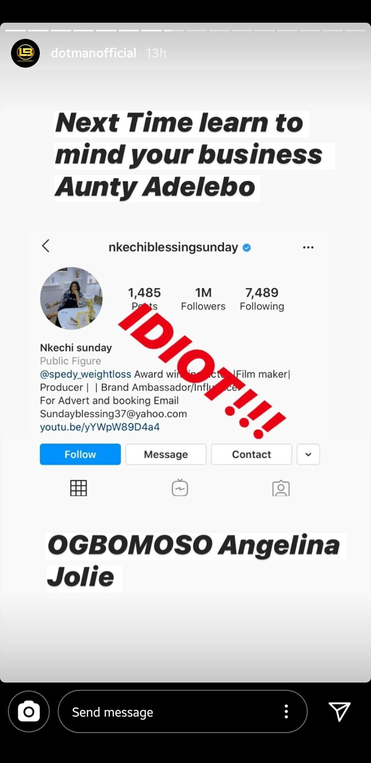Click the story progress bar at the top
Image resolution: width=371 pixels, height=763 pixels.
click(185, 30)
